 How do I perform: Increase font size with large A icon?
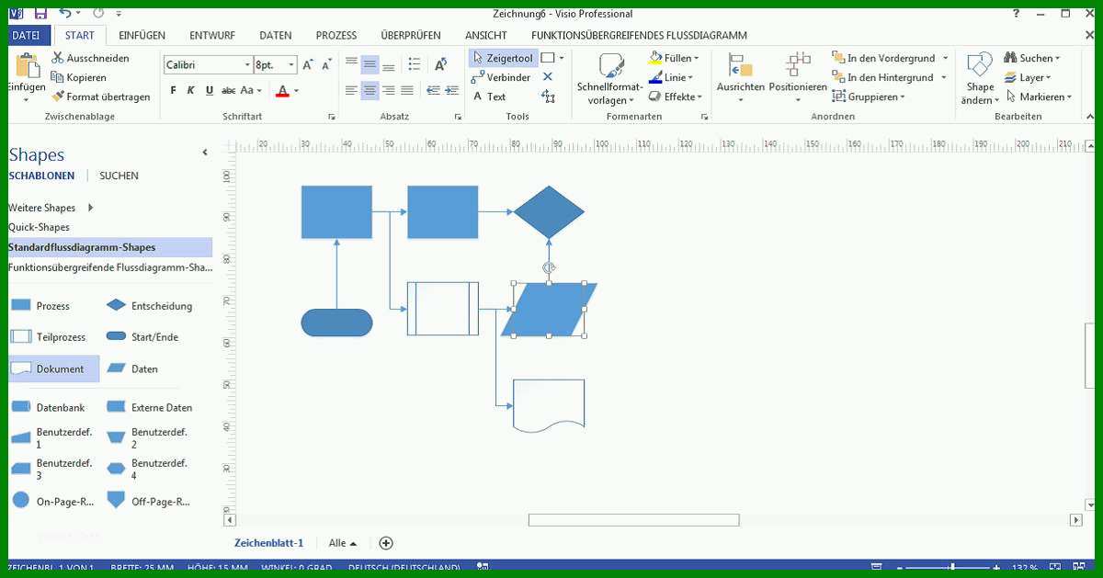point(308,64)
